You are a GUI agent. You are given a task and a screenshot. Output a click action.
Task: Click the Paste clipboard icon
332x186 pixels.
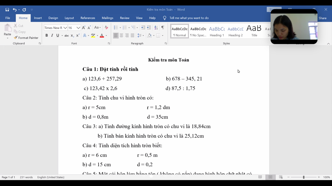(8, 28)
